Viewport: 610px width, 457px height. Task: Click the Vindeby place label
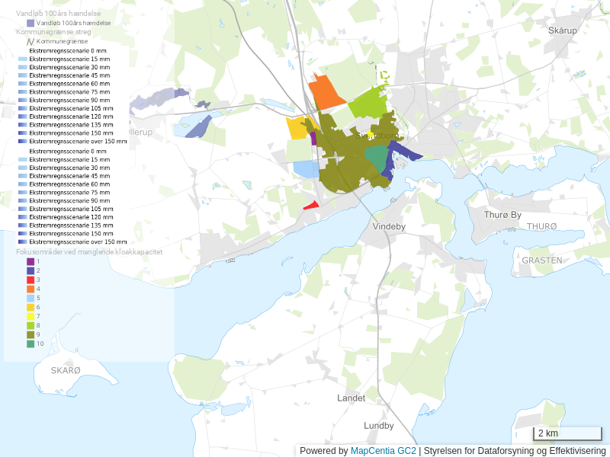(389, 227)
